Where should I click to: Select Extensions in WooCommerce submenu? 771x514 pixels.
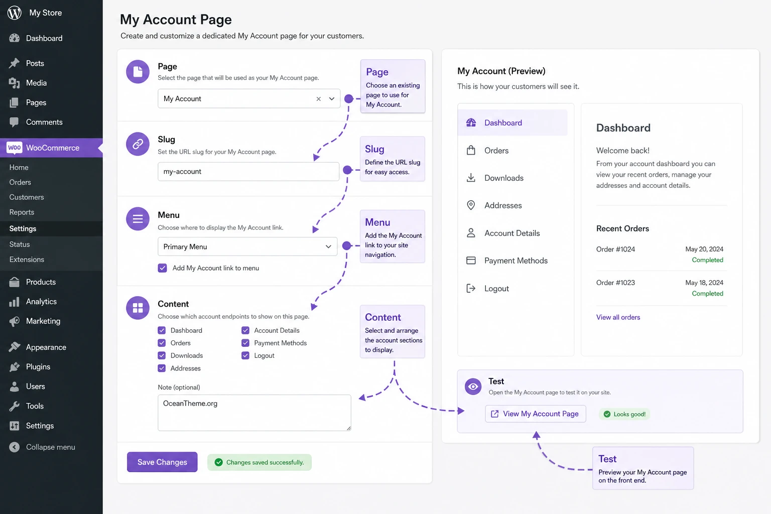tap(27, 260)
